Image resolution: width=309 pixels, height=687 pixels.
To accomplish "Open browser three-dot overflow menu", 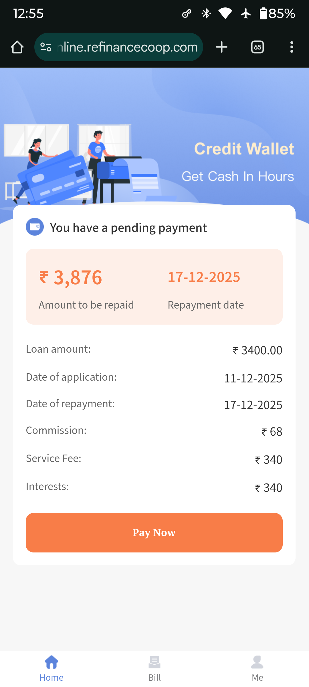I will [292, 47].
